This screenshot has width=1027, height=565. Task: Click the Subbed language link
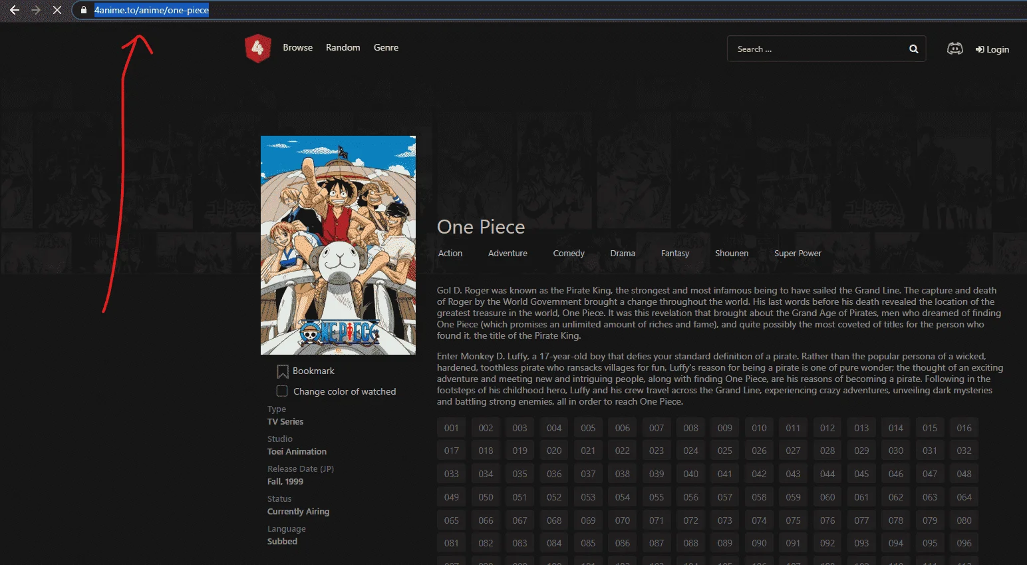[282, 541]
